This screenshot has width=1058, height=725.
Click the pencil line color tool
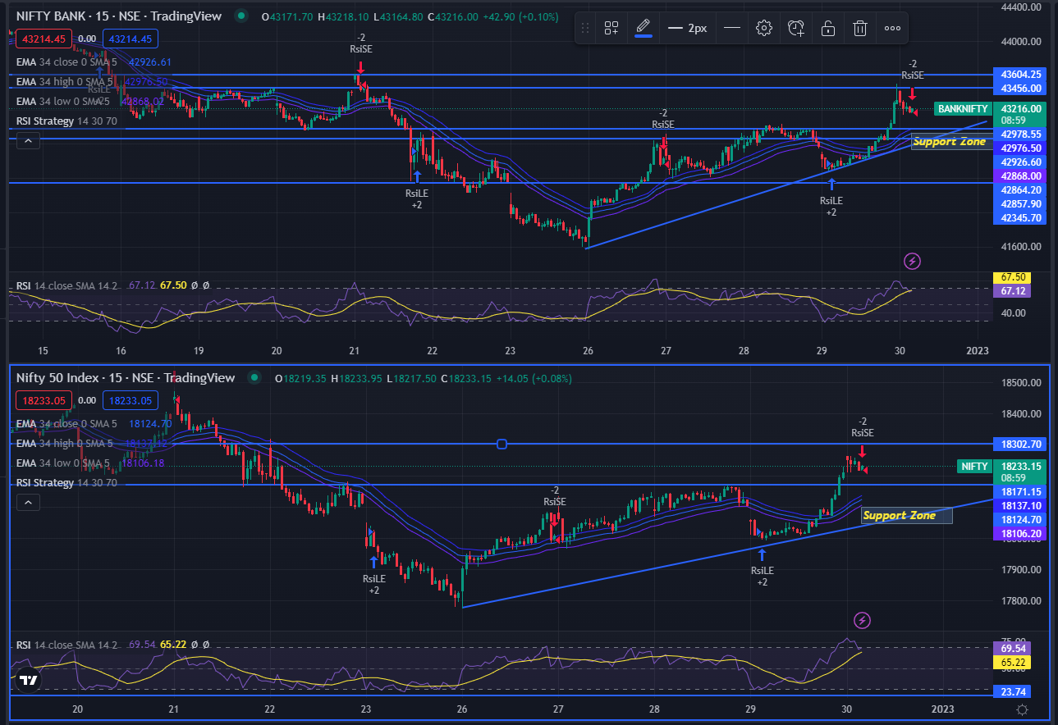644,28
